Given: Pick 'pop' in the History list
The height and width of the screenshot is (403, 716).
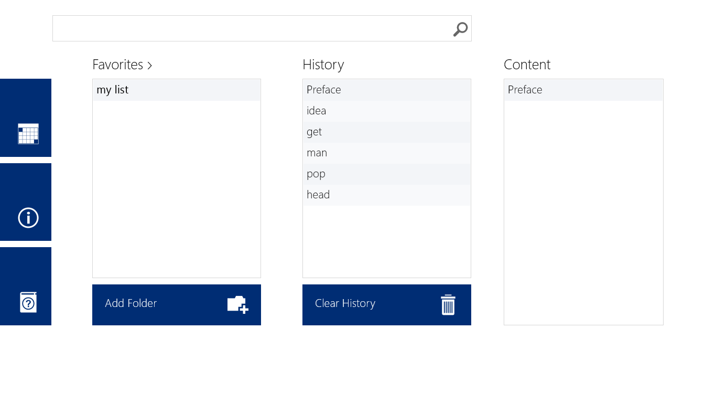Looking at the screenshot, I should [386, 174].
